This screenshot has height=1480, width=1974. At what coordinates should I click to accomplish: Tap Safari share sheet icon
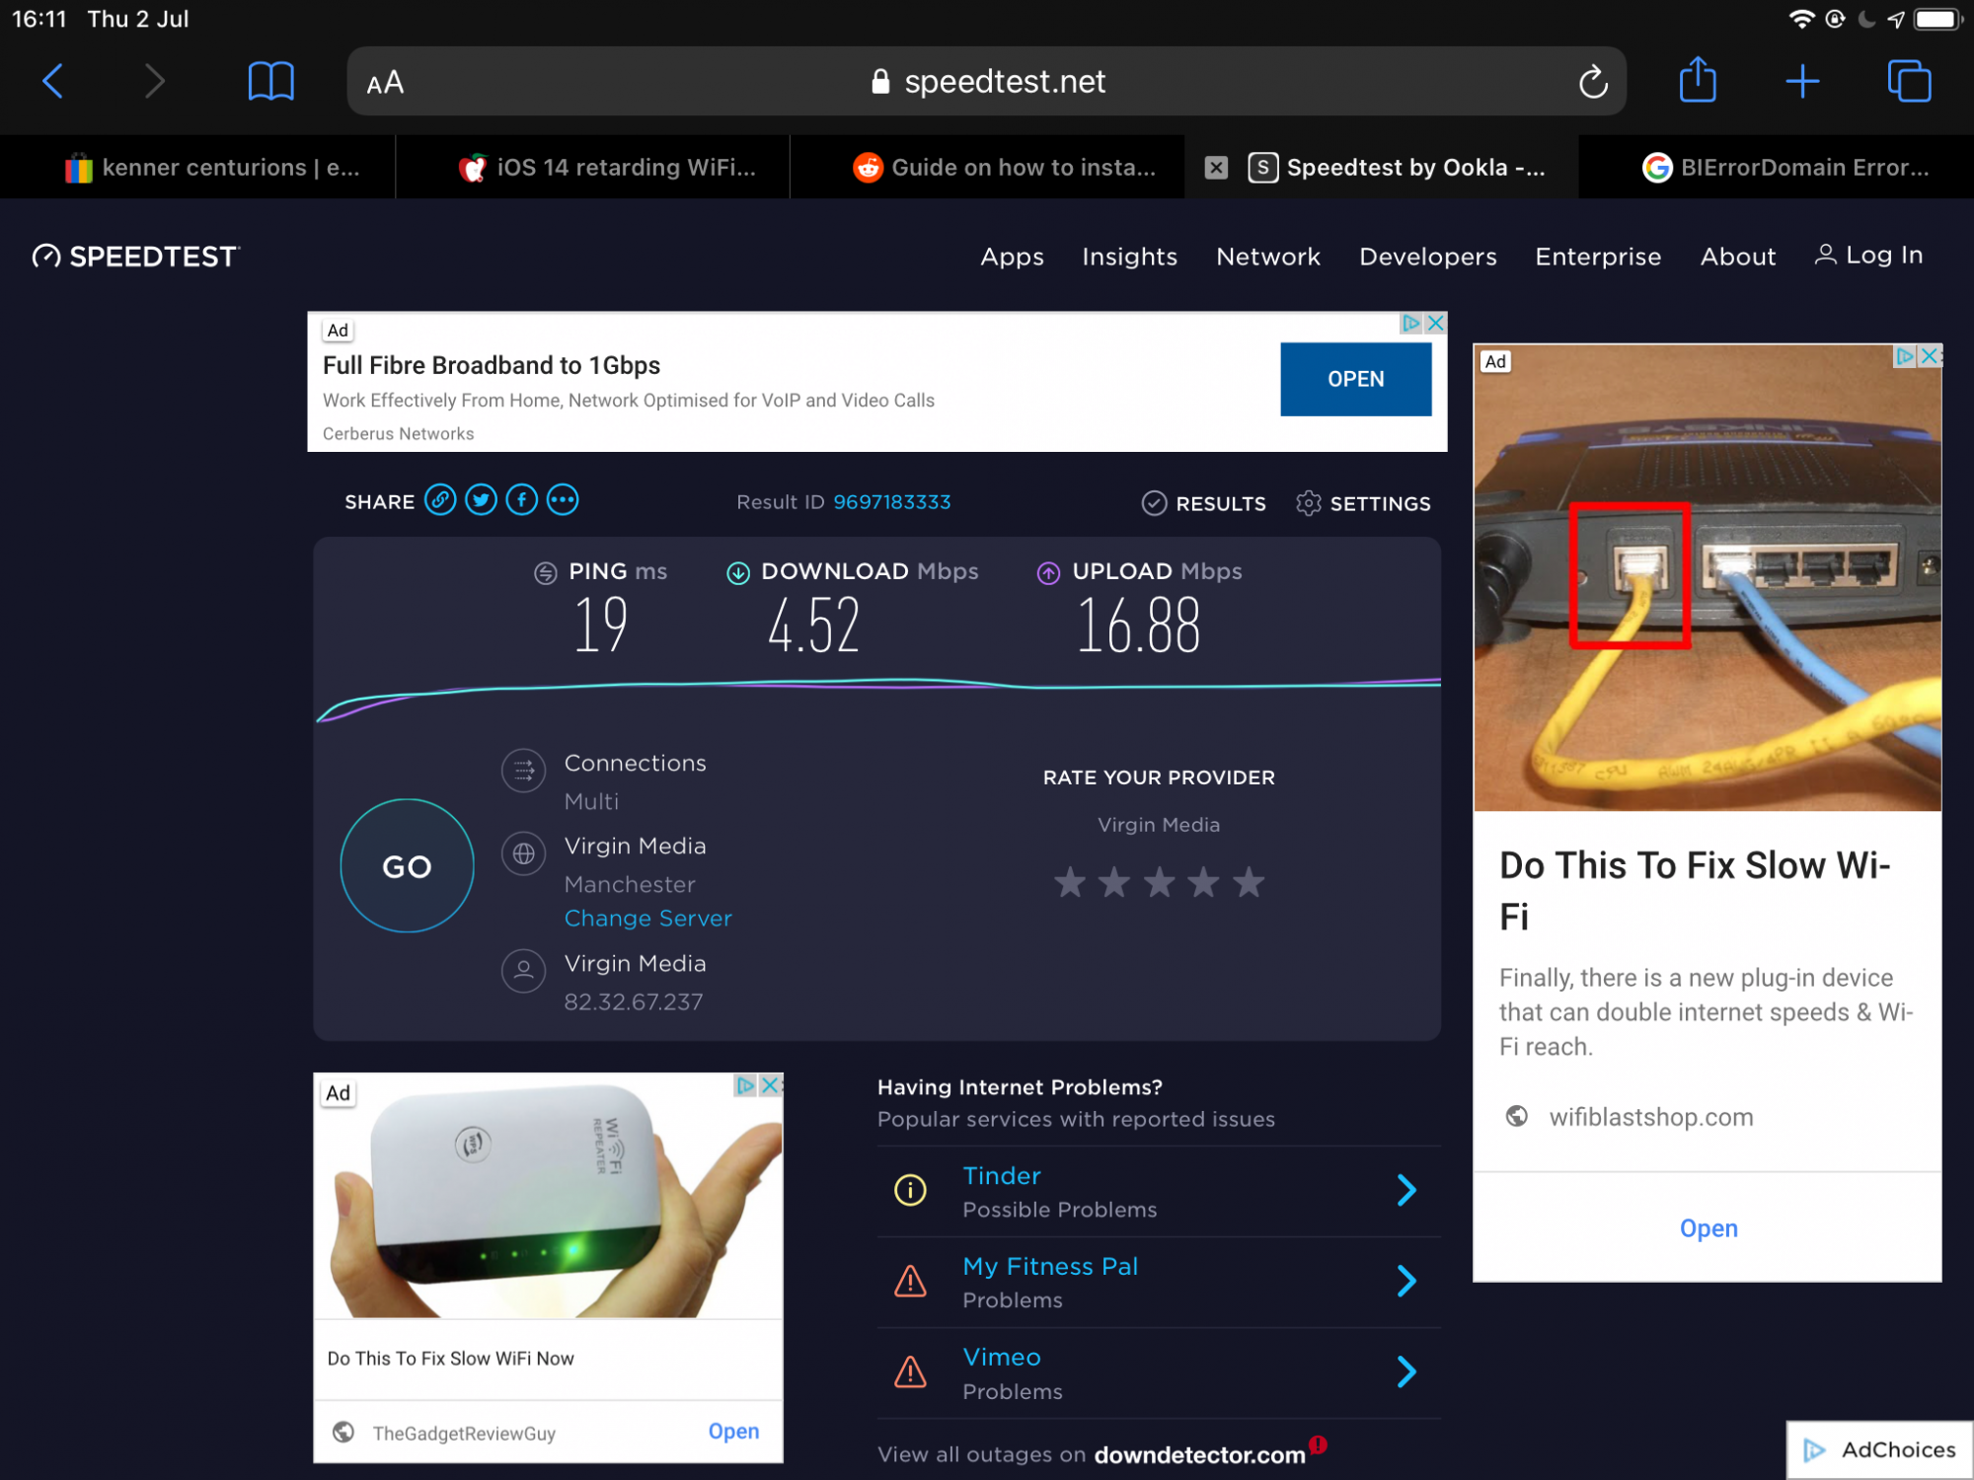coord(1698,80)
